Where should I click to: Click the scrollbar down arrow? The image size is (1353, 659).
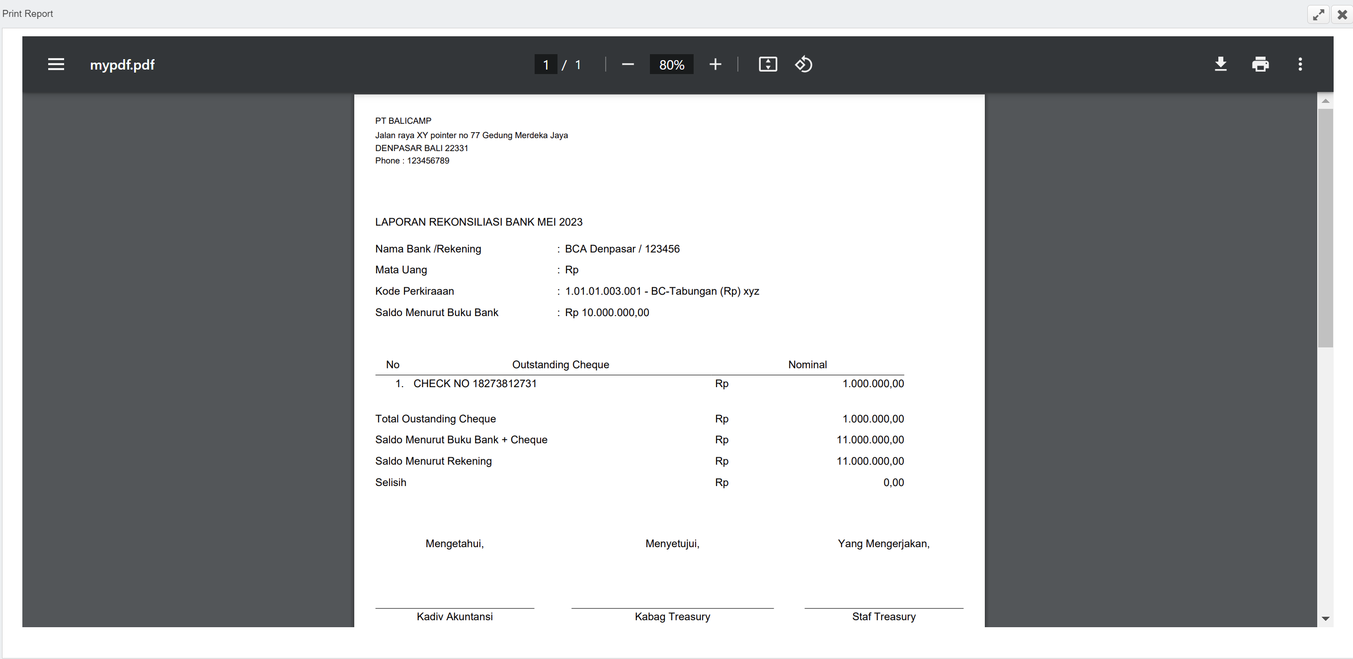point(1325,619)
